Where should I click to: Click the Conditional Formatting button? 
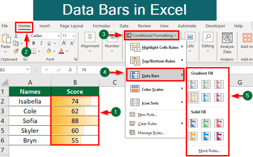[152, 35]
